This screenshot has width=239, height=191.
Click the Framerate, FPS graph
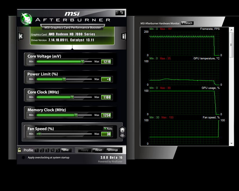tap(185, 44)
